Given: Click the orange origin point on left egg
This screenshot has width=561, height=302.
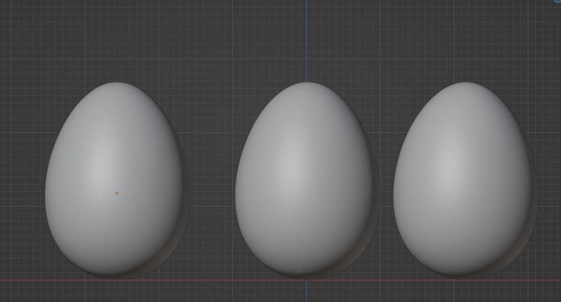Looking at the screenshot, I should pyautogui.click(x=117, y=193).
